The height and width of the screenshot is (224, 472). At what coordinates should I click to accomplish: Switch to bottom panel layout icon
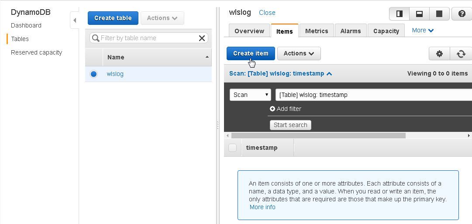[x=419, y=14]
